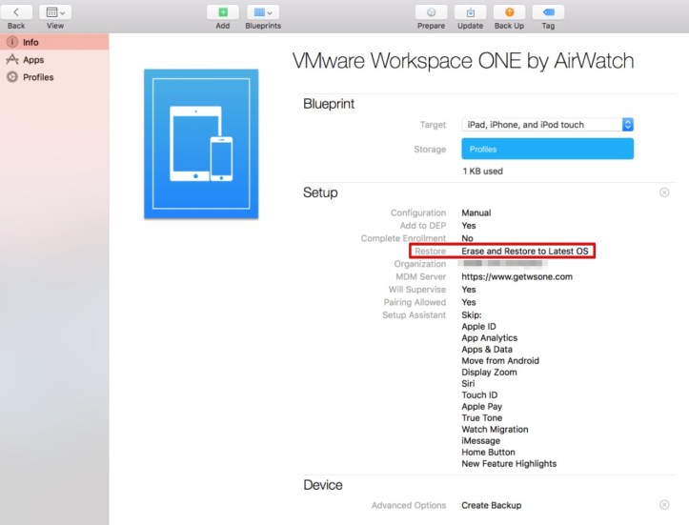Click the MDM server URL https://www.getwsone.com
This screenshot has width=689, height=525.
pos(517,276)
